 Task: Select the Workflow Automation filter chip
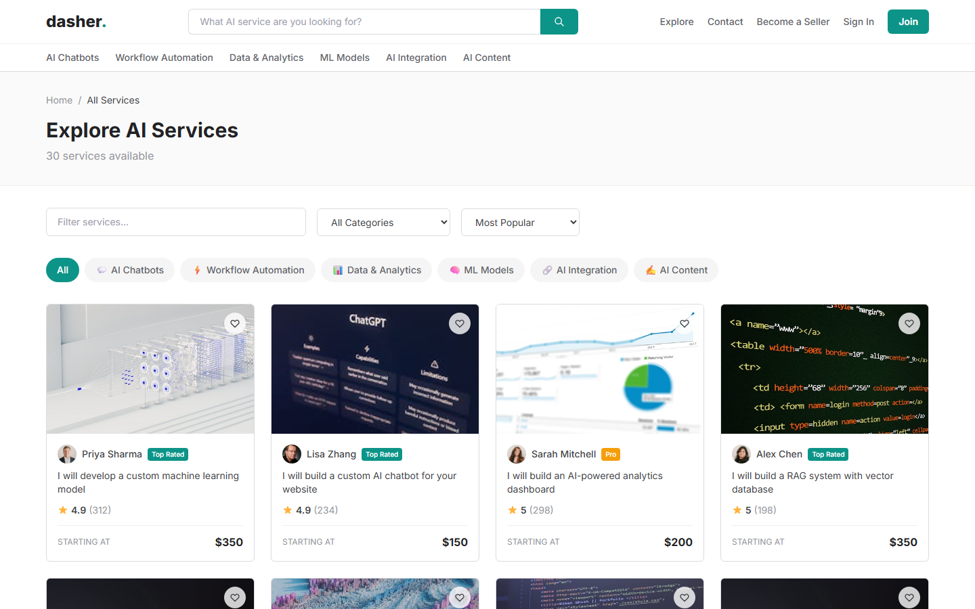(248, 270)
